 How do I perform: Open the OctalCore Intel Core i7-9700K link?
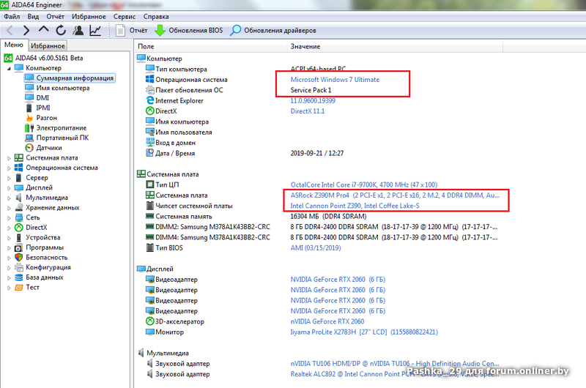(x=363, y=184)
